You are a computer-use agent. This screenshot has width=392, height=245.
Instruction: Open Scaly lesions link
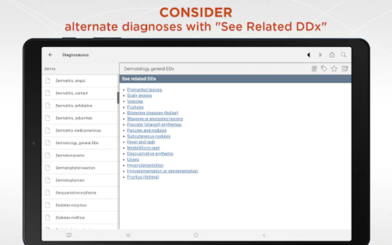(139, 96)
